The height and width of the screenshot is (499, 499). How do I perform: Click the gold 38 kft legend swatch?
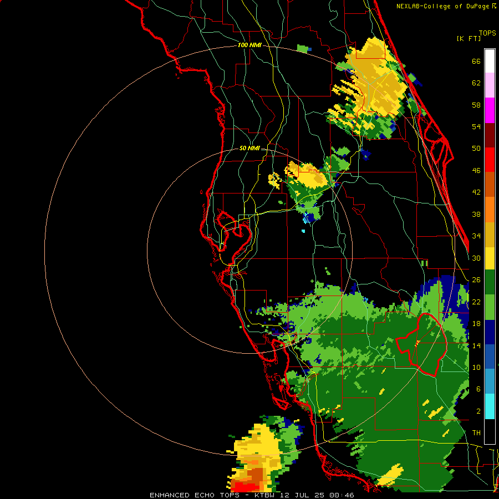[x=490, y=235]
